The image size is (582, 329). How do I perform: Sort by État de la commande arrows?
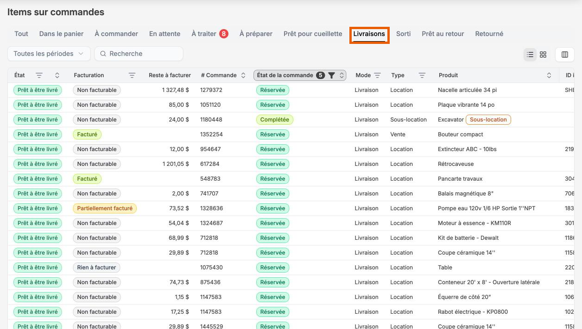pos(342,75)
